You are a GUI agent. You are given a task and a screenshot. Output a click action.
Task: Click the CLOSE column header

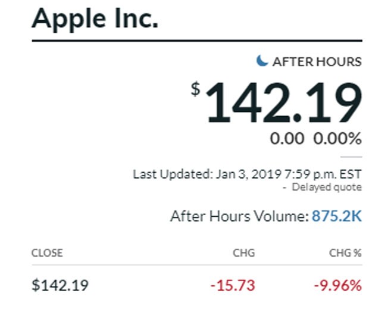tap(47, 253)
